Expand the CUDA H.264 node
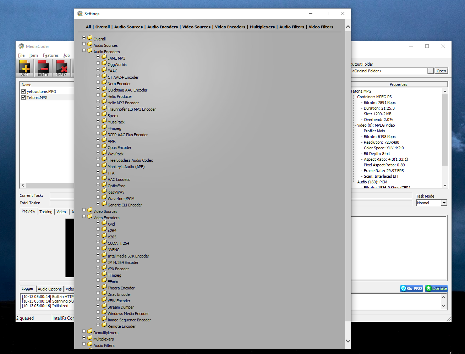This screenshot has width=465, height=354. click(x=98, y=242)
